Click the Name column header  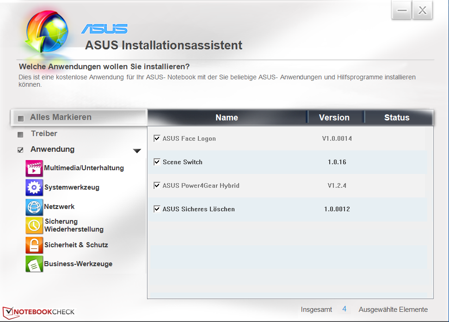pyautogui.click(x=227, y=118)
